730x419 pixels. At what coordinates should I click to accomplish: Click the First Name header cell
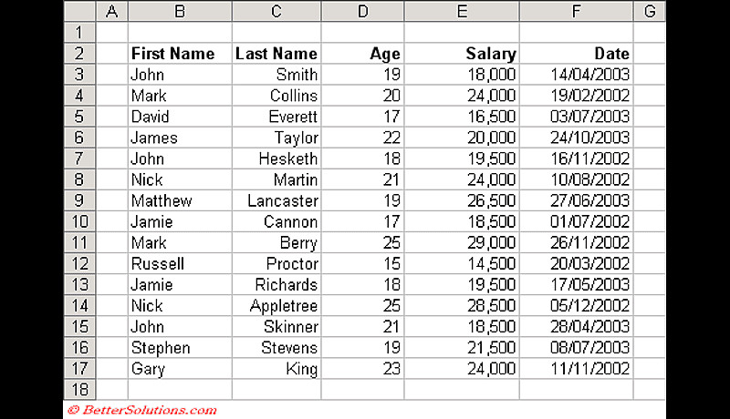[x=173, y=54]
